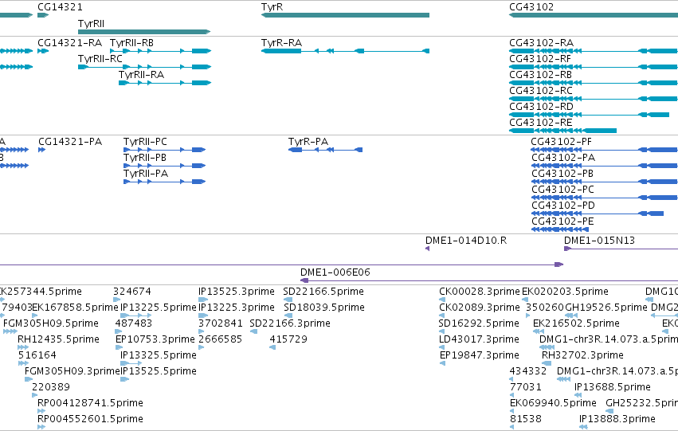Click the TyrR-PA protein label

pyautogui.click(x=308, y=142)
